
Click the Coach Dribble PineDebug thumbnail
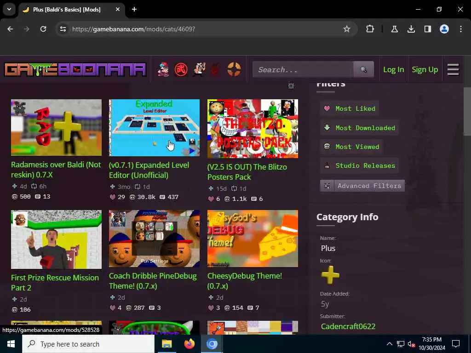[154, 239]
